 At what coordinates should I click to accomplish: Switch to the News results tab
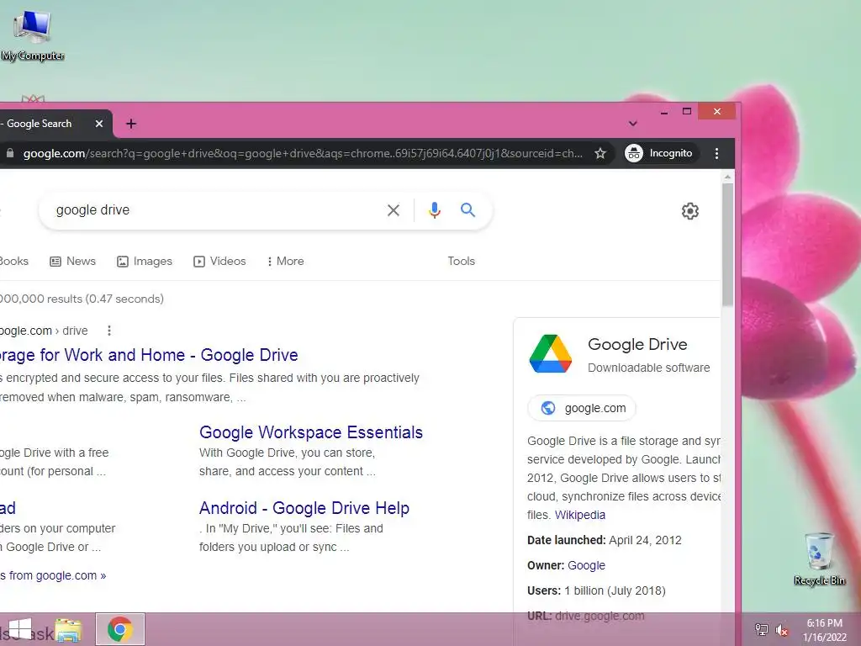coord(72,262)
